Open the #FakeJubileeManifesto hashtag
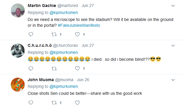 (79, 25)
